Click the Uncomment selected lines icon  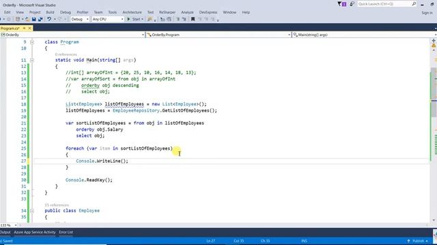click(x=184, y=19)
